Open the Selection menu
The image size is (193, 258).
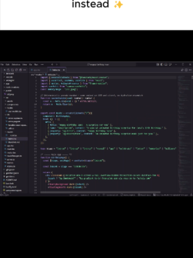[16, 64]
